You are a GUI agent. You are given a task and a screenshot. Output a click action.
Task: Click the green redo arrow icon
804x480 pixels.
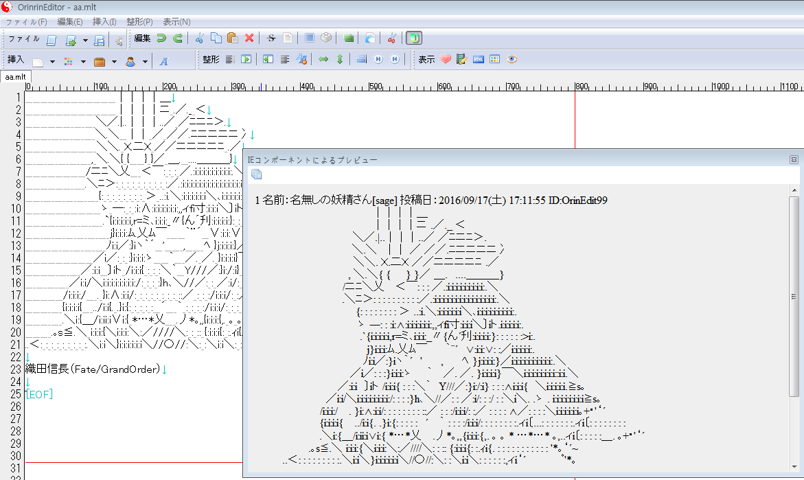pyautogui.click(x=178, y=38)
